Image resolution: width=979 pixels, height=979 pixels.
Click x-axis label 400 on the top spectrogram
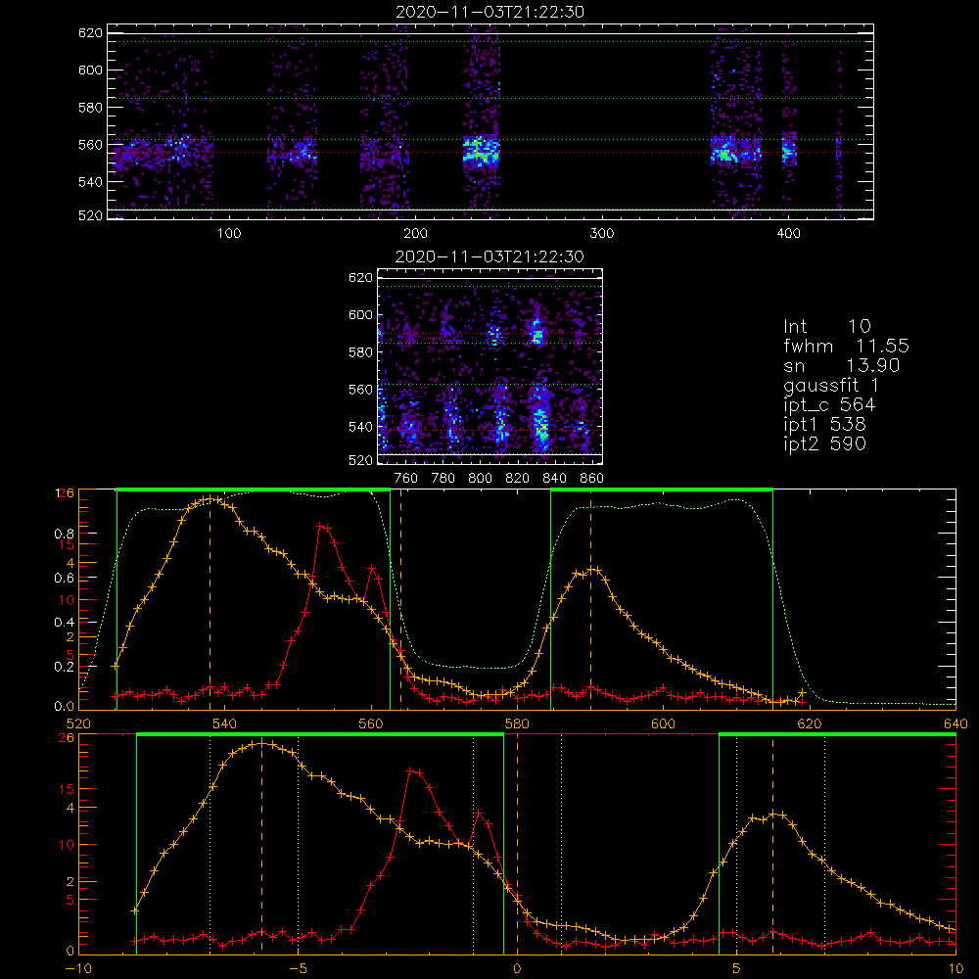(x=788, y=234)
